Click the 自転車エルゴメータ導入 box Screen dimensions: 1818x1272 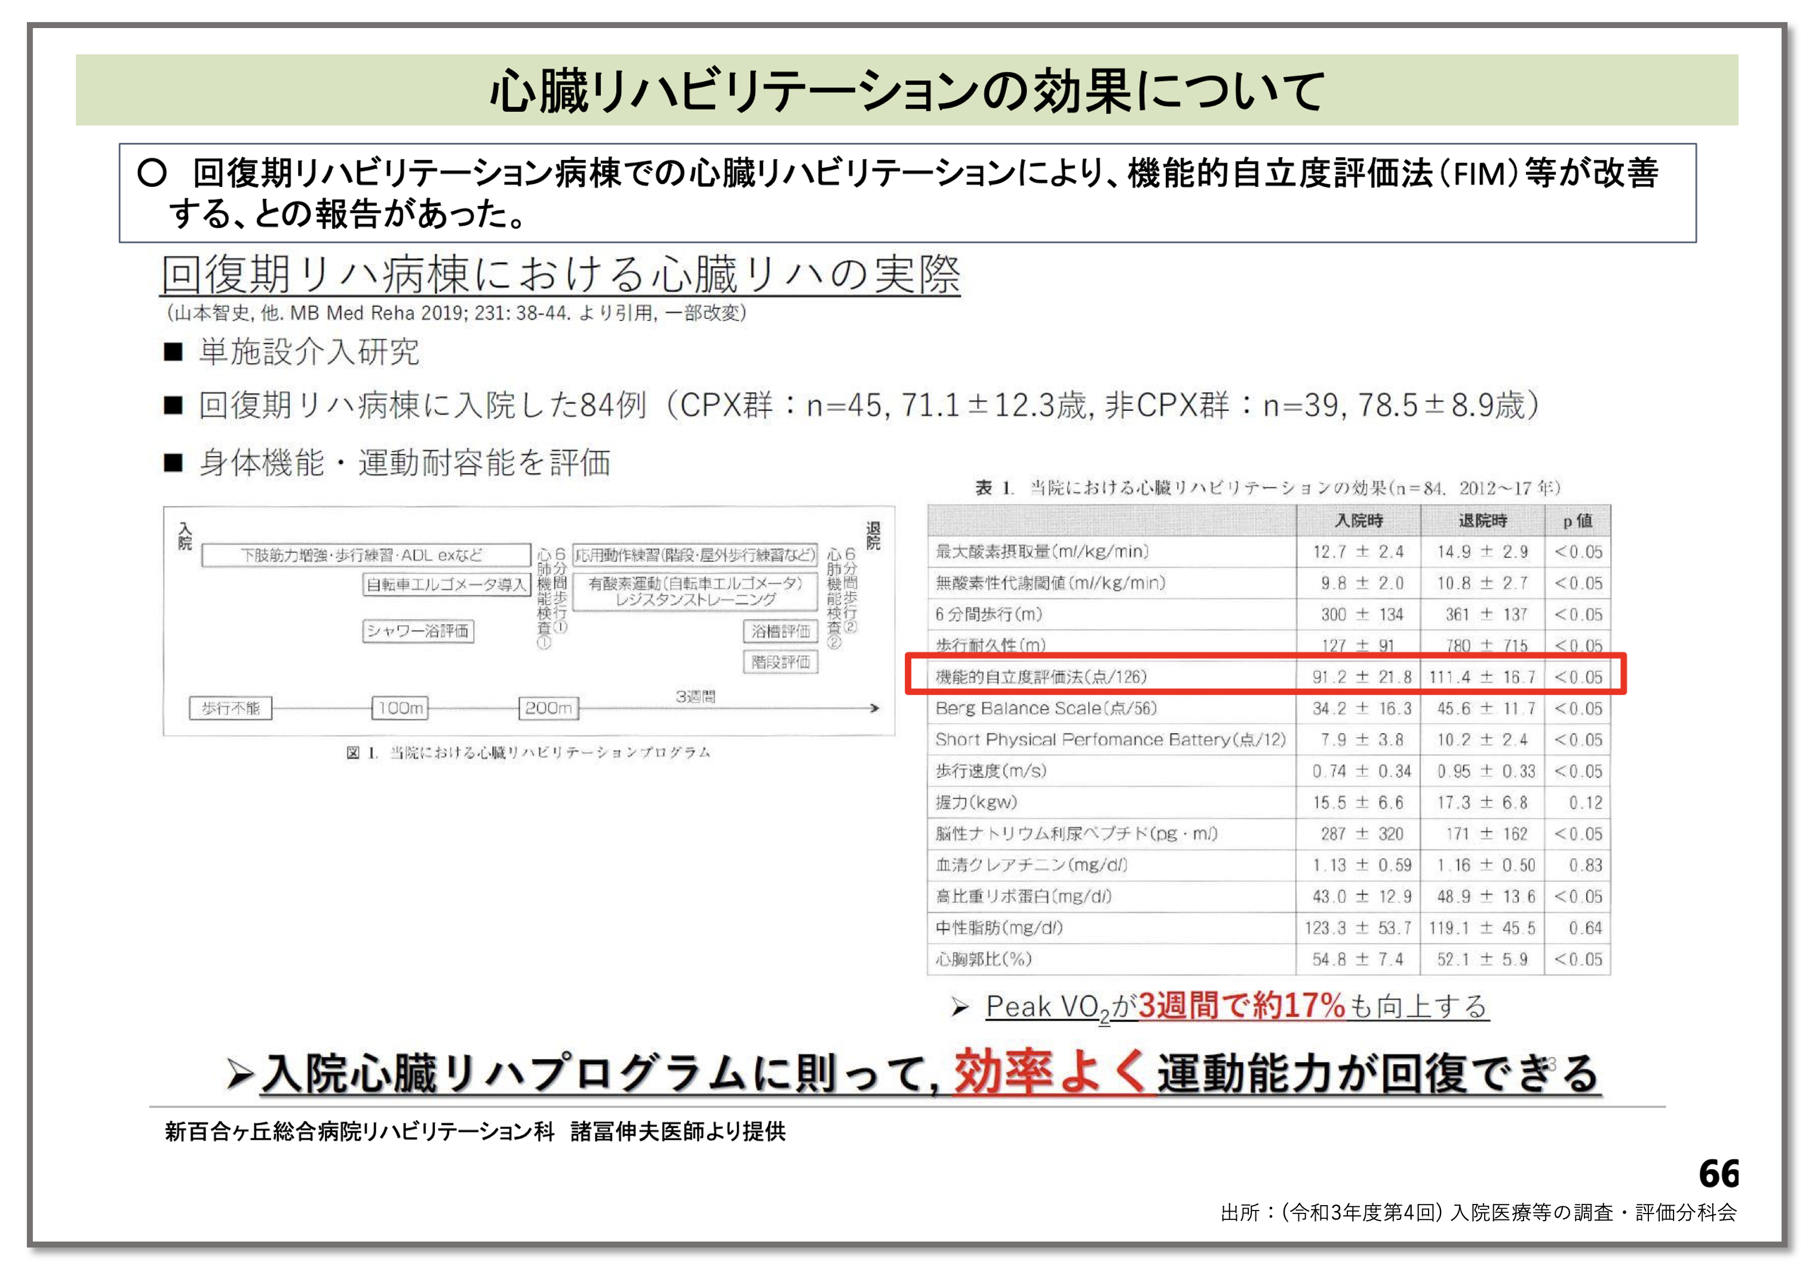point(447,584)
